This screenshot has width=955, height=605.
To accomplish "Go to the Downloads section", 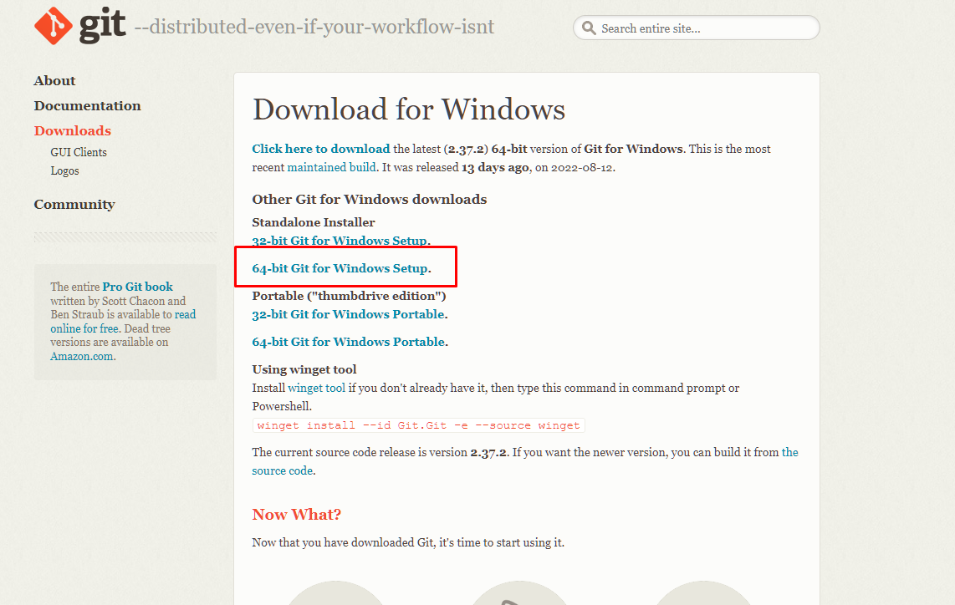I will [x=73, y=131].
